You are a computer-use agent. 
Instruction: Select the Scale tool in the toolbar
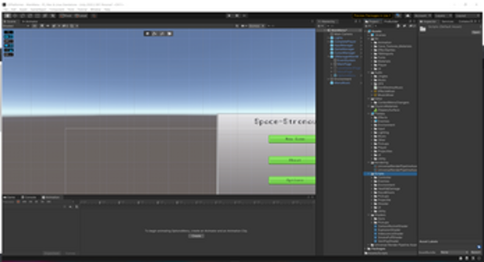[30, 16]
